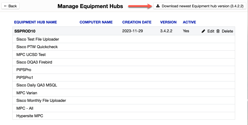Click the pencil icon next to Edit
Viewport: 248px width, 125px height.
203,31
